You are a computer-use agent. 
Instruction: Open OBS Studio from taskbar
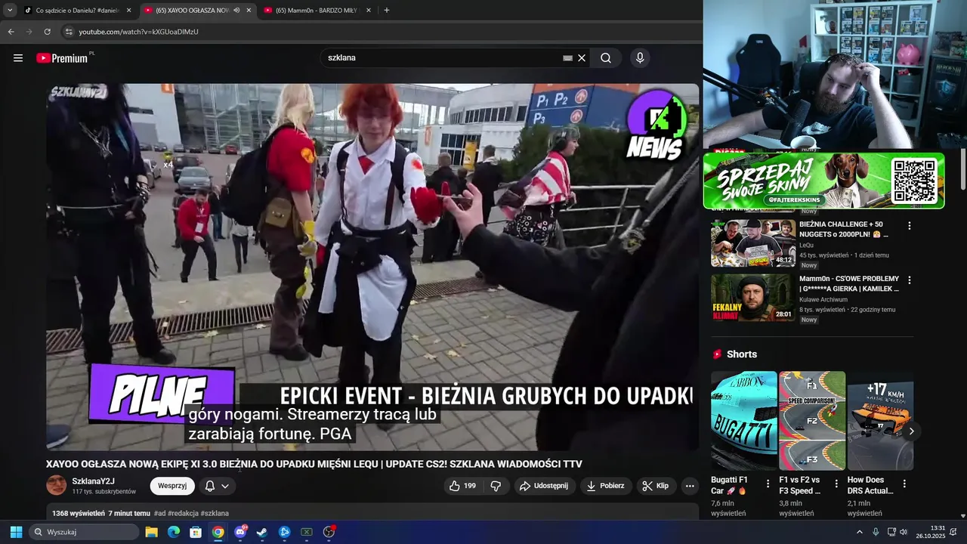pos(329,532)
